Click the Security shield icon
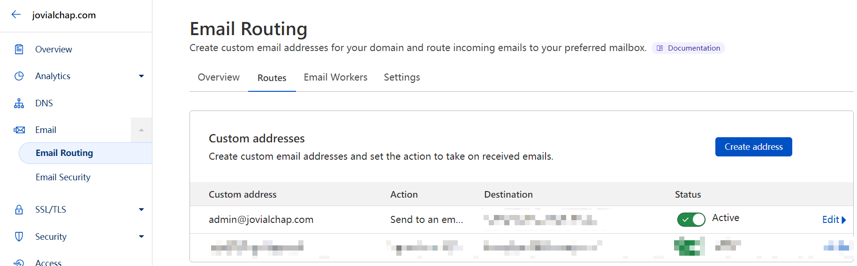 [x=19, y=236]
